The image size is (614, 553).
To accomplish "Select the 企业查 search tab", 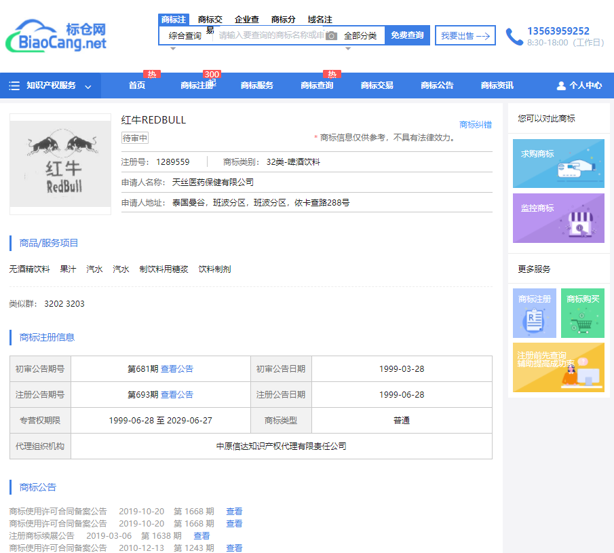I will click(x=247, y=20).
